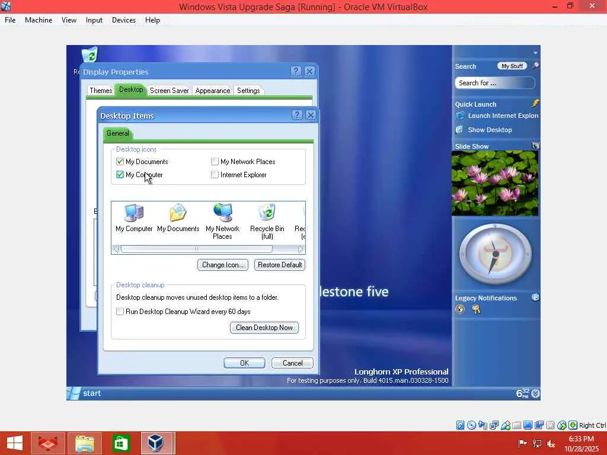
Task: Click the Slide Show options icon
Action: tap(536, 146)
